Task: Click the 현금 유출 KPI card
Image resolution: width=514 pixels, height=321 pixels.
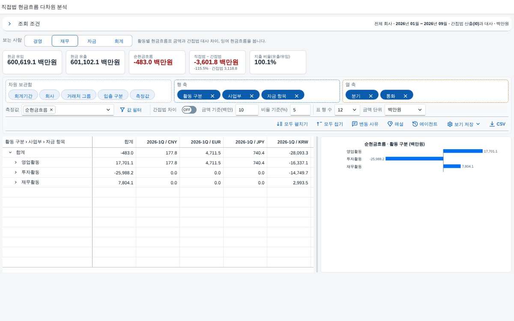Action: coord(95,62)
